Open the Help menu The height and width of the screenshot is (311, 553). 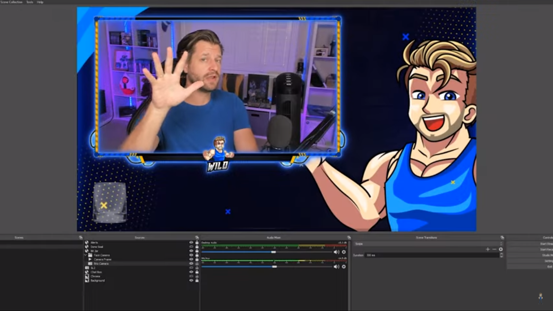pyautogui.click(x=39, y=2)
